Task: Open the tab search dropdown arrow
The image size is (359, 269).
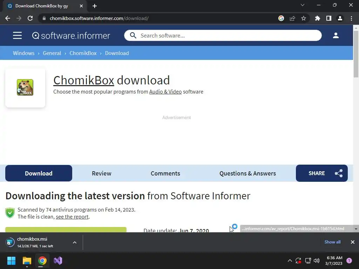Action: pyautogui.click(x=303, y=5)
